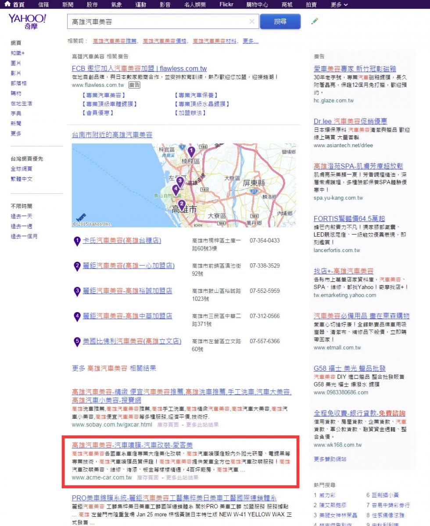Image resolution: width=430 pixels, height=526 pixels.
Task: Click 更多此站結果 for the sobay.com.tw result
Action: [202, 425]
